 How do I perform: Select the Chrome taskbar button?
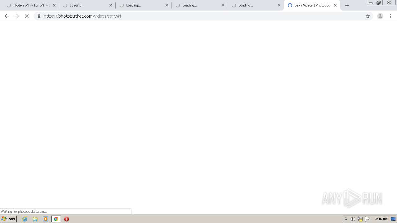tap(56, 219)
